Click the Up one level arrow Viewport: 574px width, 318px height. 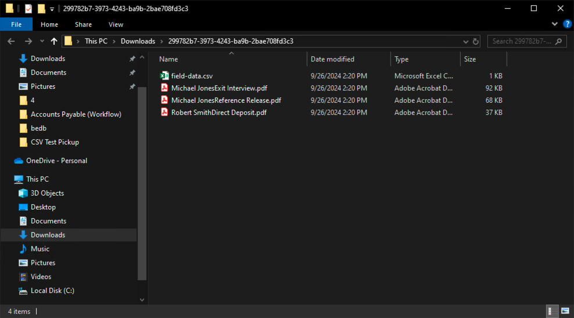pos(54,41)
